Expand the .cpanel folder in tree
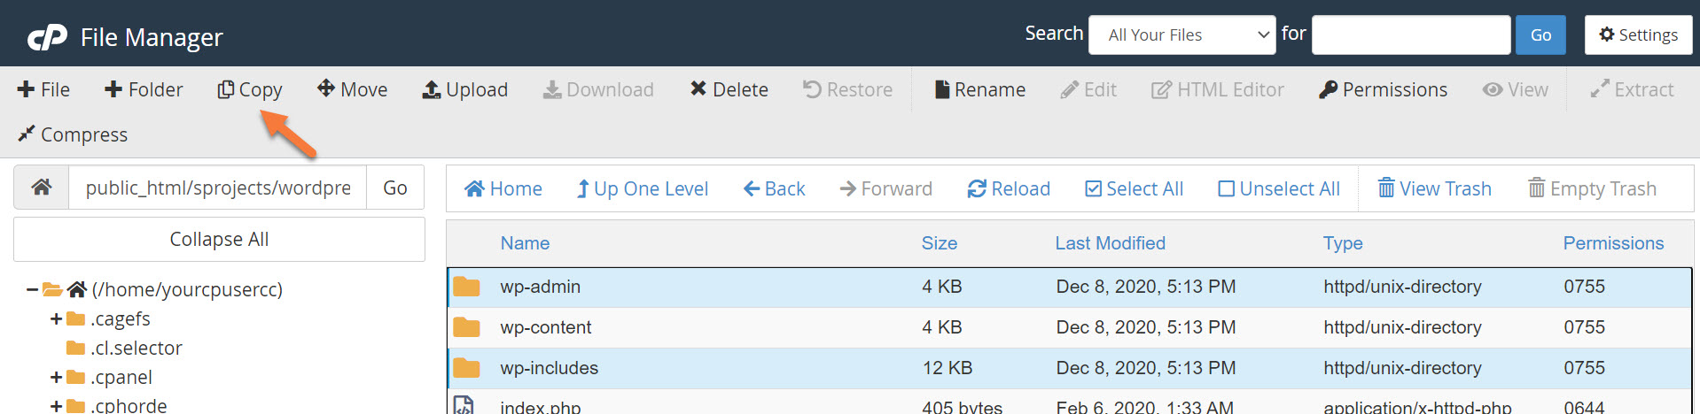1700x414 pixels. click(56, 377)
